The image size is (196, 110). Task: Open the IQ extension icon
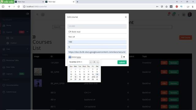(181, 7)
